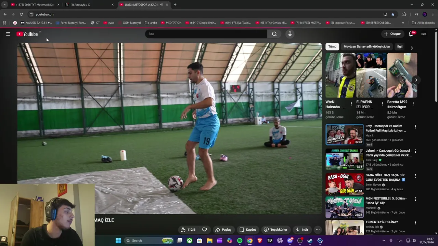This screenshot has height=246, width=438.
Task: Open the Forex Factory bookmark
Action: coord(71,23)
